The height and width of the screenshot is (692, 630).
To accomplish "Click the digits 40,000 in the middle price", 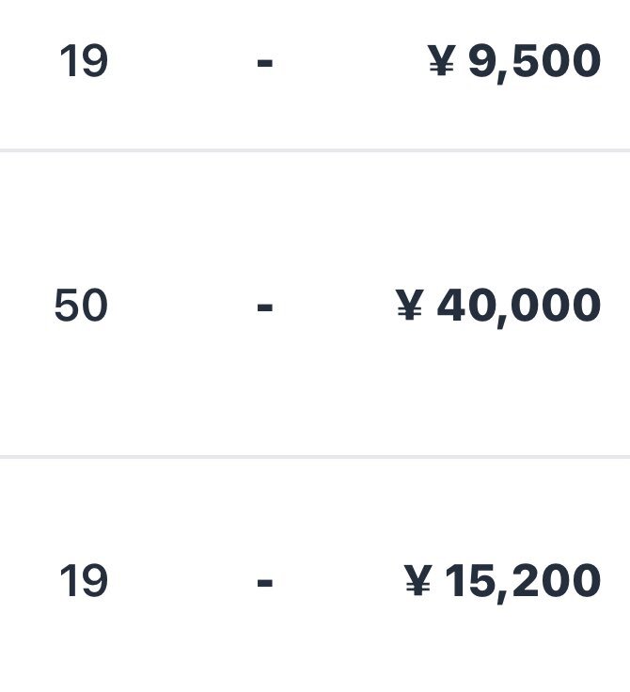I will (519, 307).
